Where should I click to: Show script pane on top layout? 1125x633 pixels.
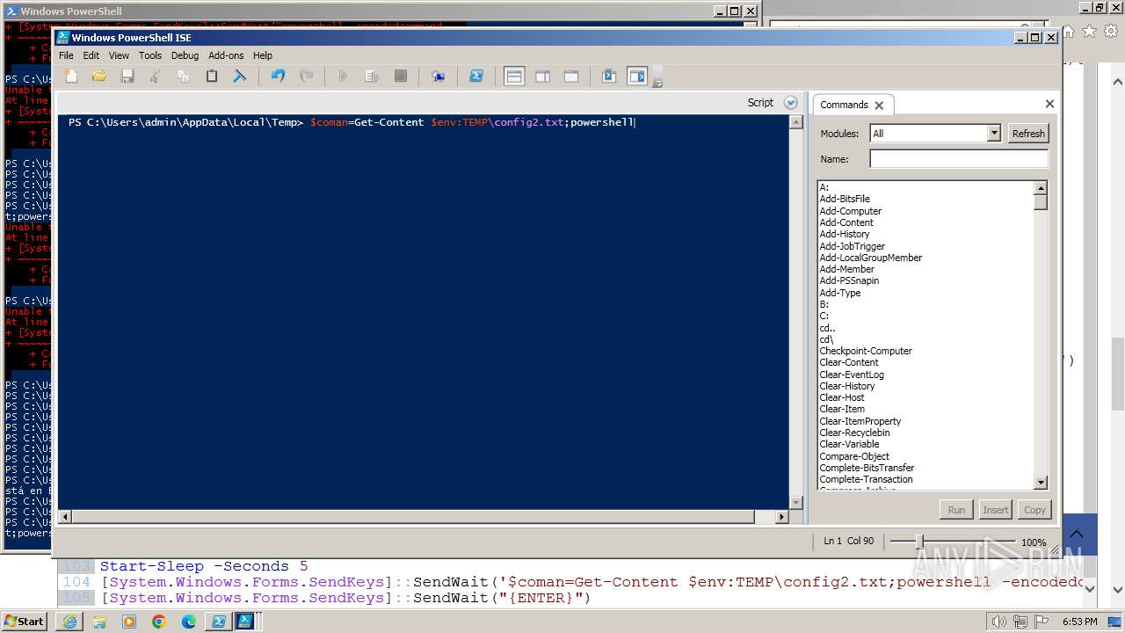[x=514, y=76]
